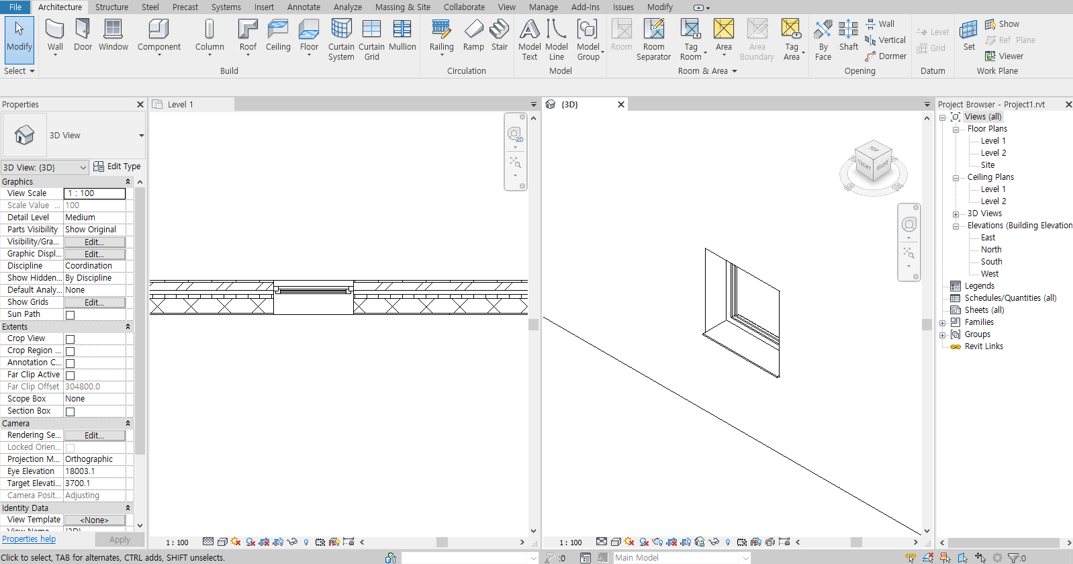Open the Massing & Site tab
The height and width of the screenshot is (564, 1073).
pos(403,7)
